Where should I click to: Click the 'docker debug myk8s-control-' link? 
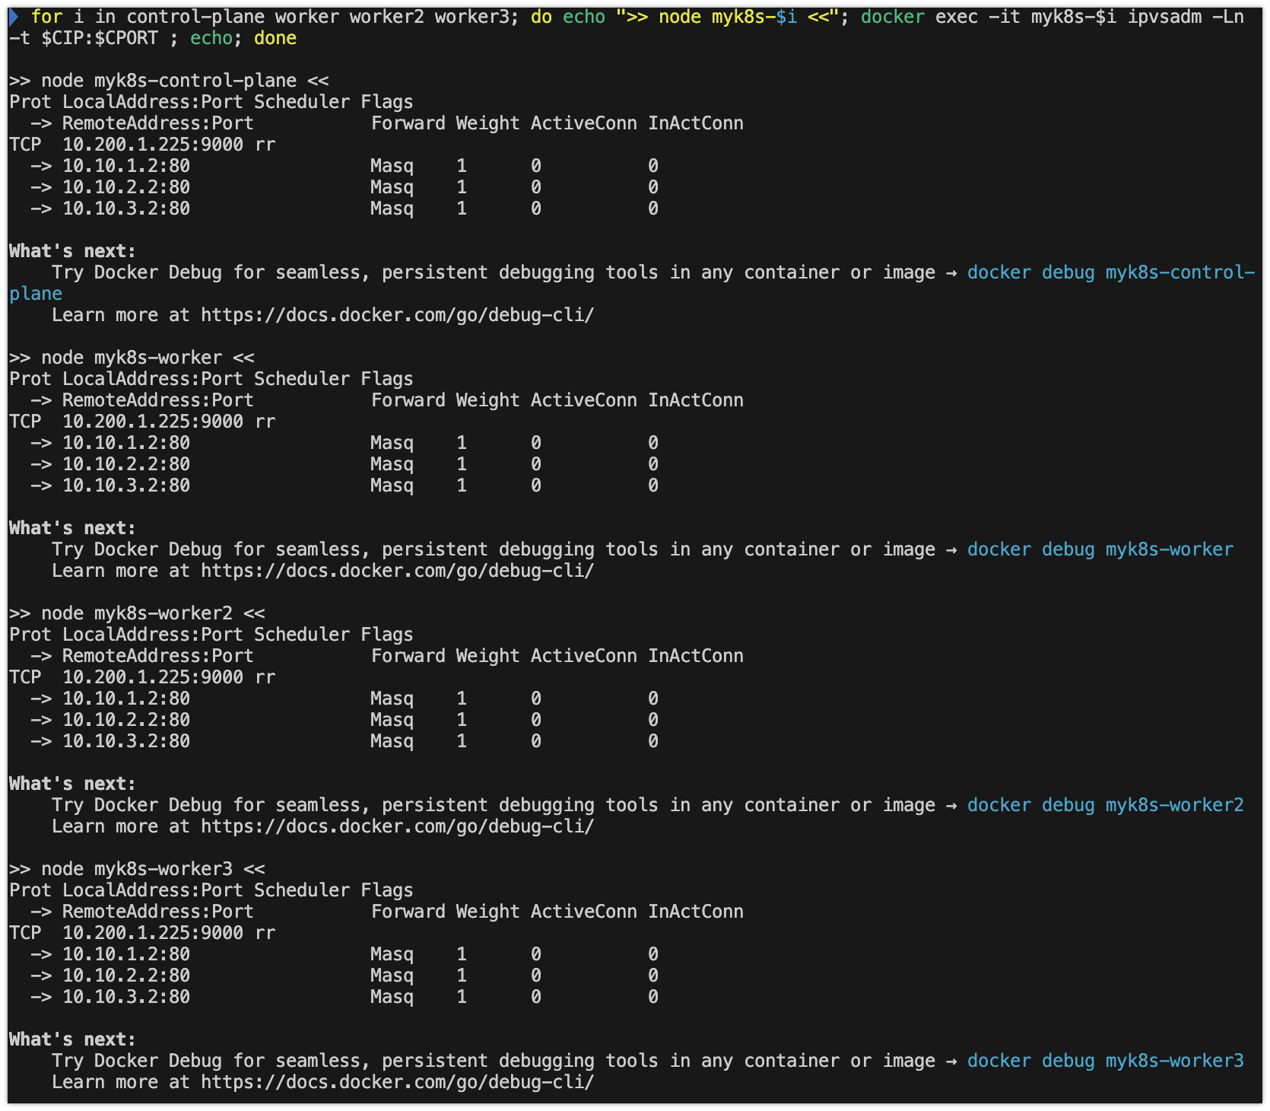(1110, 272)
